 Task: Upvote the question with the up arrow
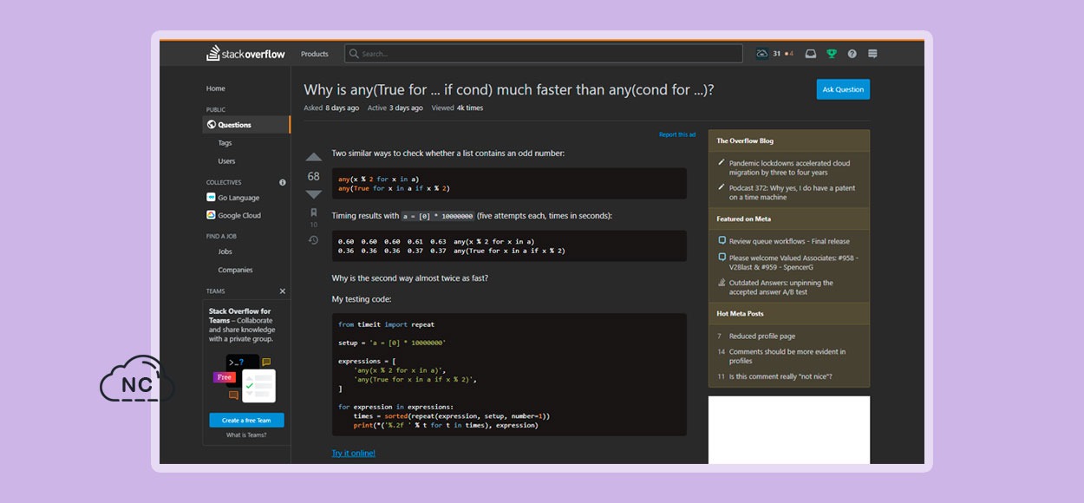point(314,157)
